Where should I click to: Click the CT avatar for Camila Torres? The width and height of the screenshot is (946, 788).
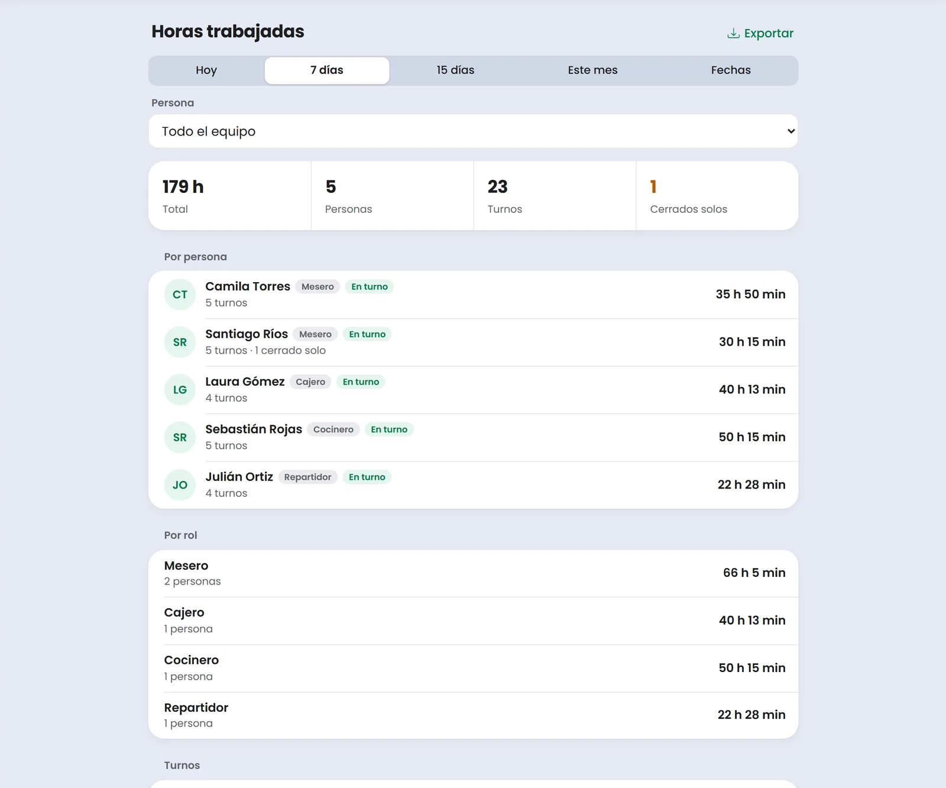pos(180,295)
